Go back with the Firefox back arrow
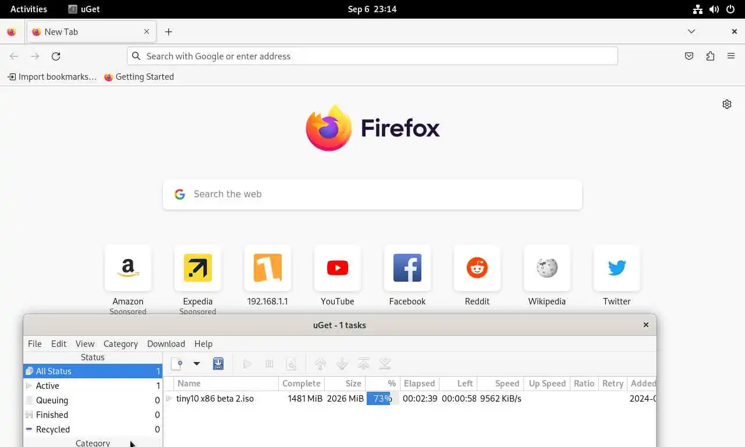The height and width of the screenshot is (447, 745). click(14, 56)
